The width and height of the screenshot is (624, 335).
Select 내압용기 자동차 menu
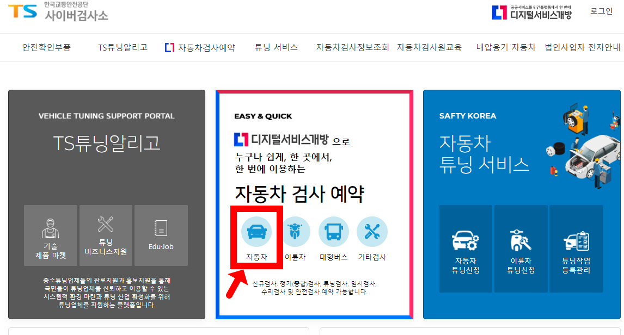(x=506, y=48)
